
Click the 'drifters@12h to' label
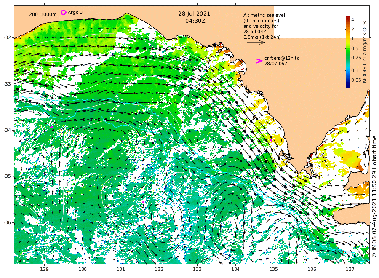(282, 58)
